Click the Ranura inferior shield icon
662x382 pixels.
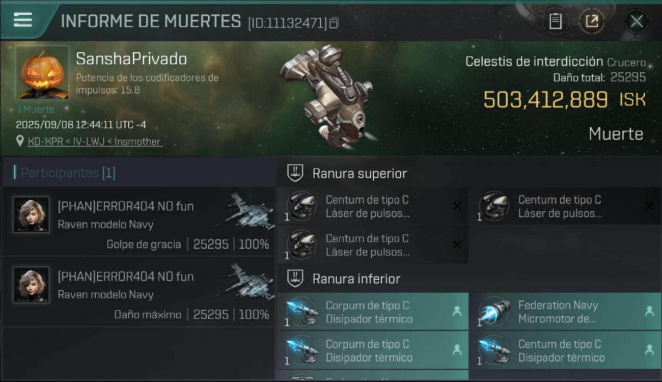click(295, 279)
